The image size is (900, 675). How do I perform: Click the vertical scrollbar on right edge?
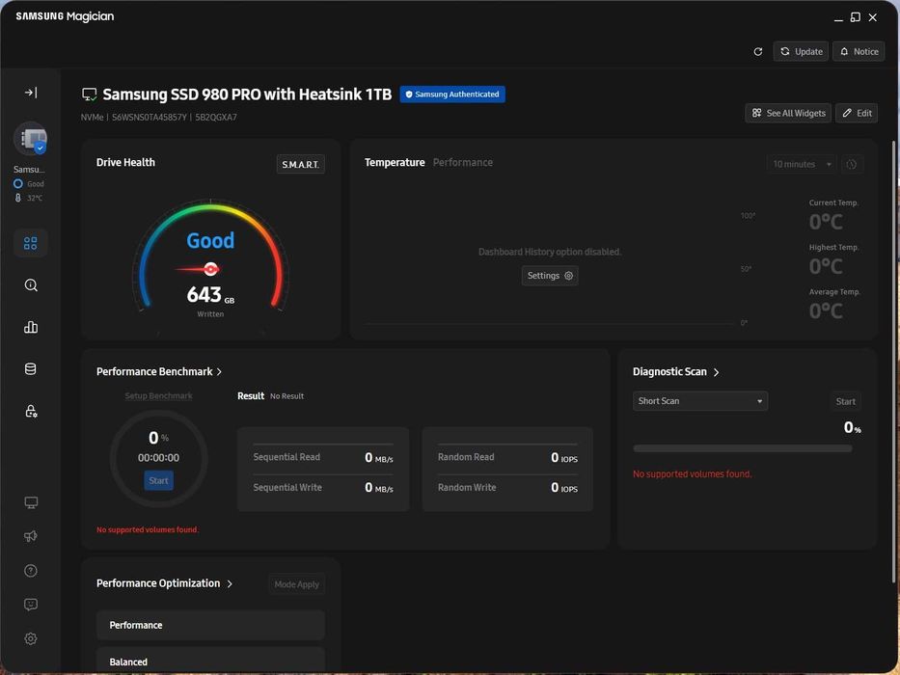click(x=893, y=362)
